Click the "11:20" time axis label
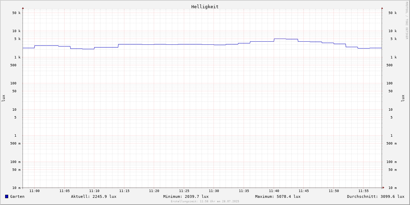 point(154,191)
